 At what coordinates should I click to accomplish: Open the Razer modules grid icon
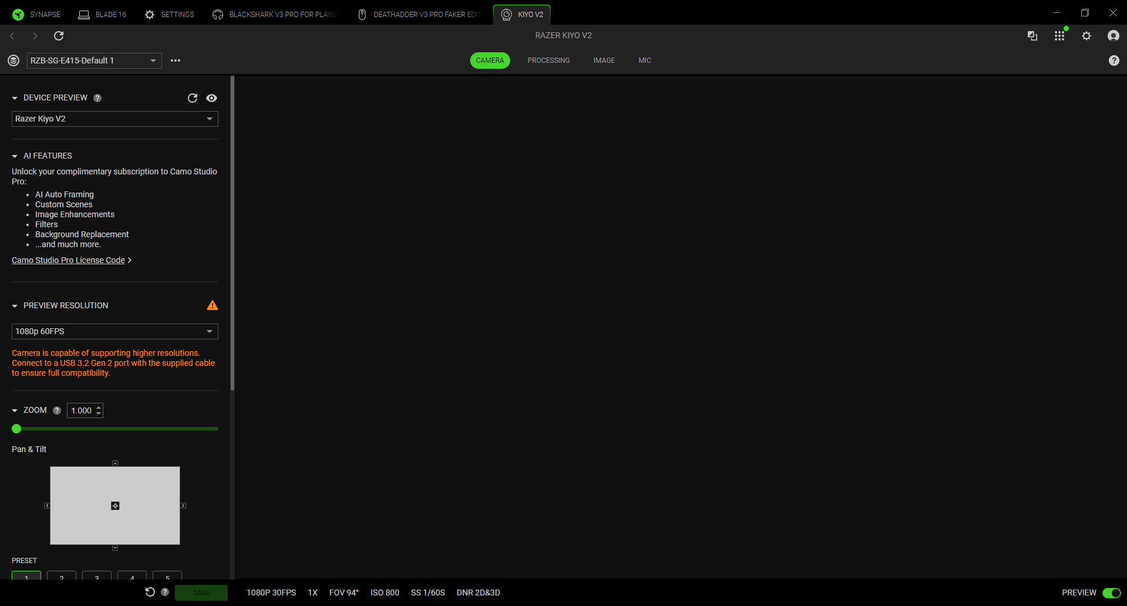click(1059, 36)
